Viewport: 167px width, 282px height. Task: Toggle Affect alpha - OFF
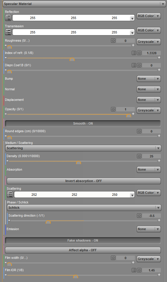tap(83, 250)
